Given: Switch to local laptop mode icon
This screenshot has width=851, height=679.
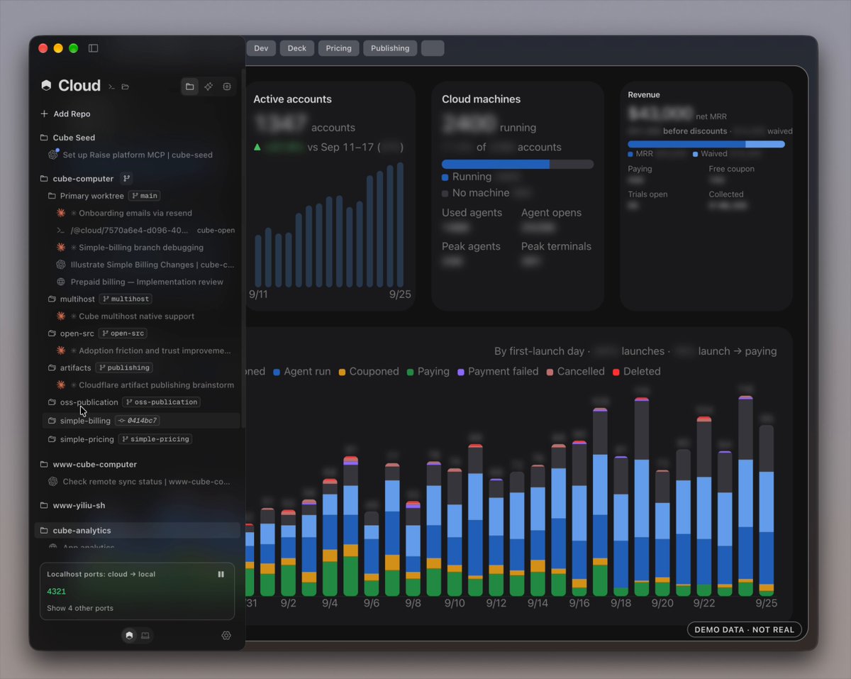Looking at the screenshot, I should point(145,636).
